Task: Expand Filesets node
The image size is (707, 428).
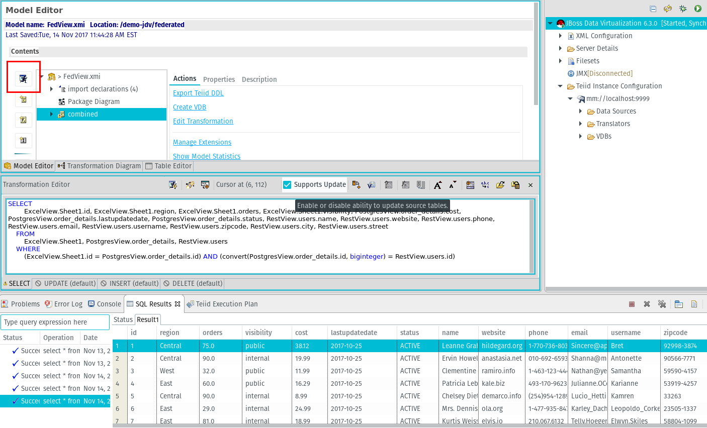Action: tap(560, 61)
